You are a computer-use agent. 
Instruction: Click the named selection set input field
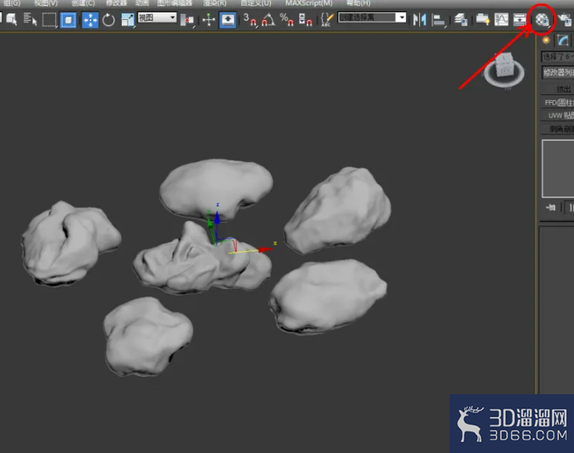click(367, 17)
